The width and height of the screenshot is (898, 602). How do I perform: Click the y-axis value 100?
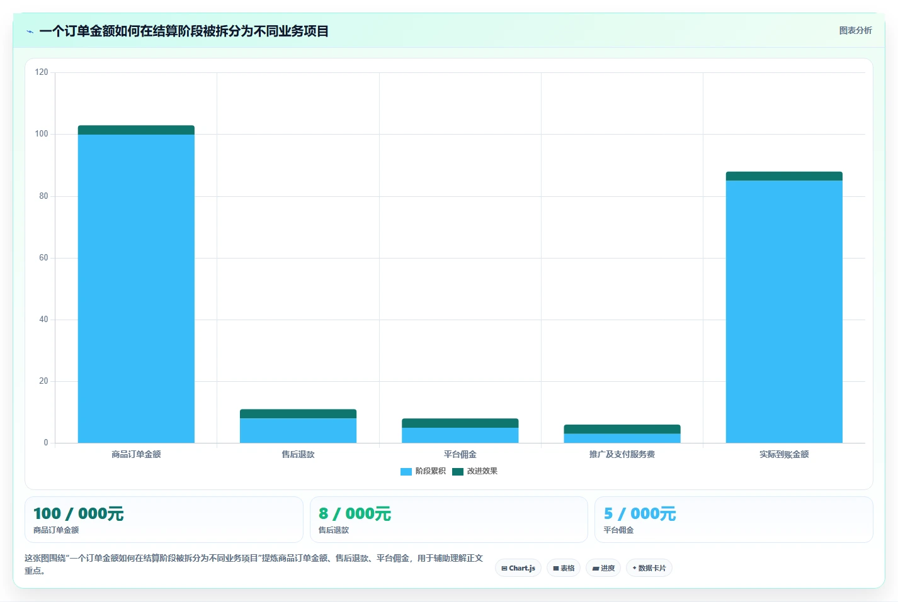pos(42,134)
